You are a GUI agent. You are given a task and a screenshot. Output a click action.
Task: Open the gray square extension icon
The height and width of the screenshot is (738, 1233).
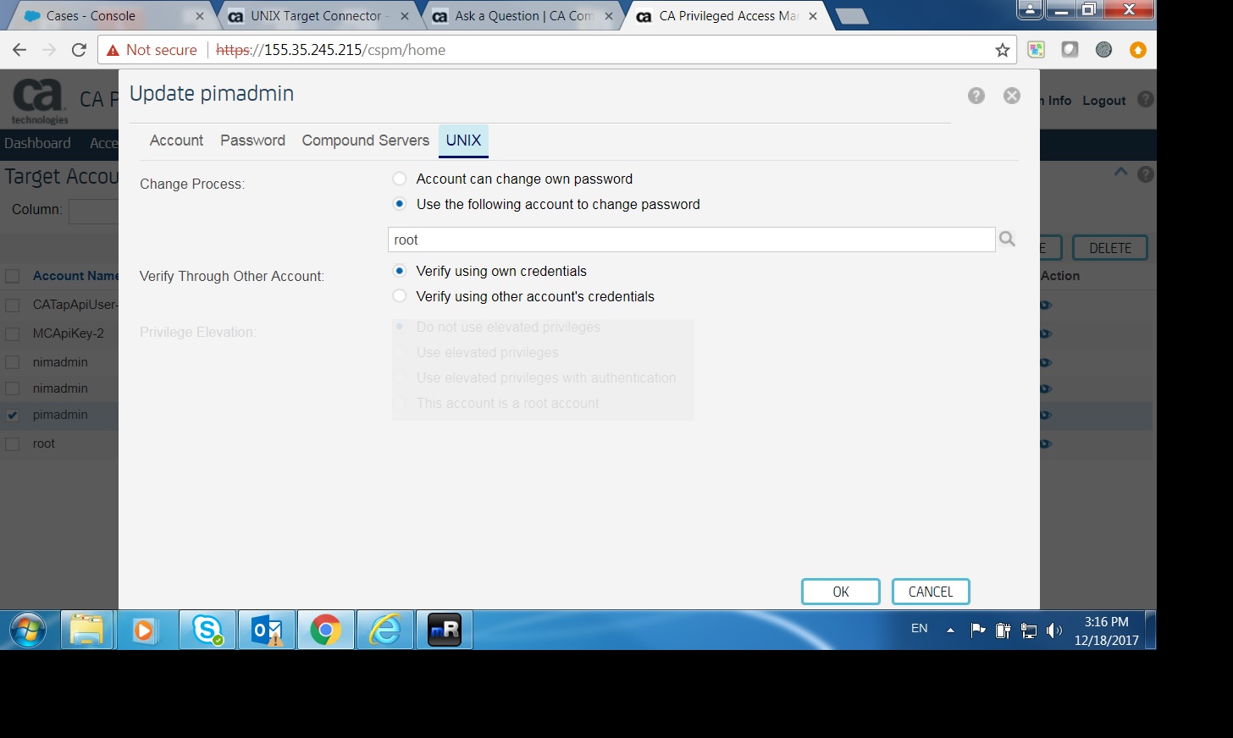1070,50
